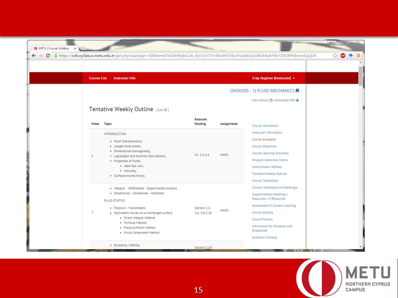Viewport: 398px width, 298px height.
Task: Click the INTRODUCTION topic heading
Action: (115, 134)
